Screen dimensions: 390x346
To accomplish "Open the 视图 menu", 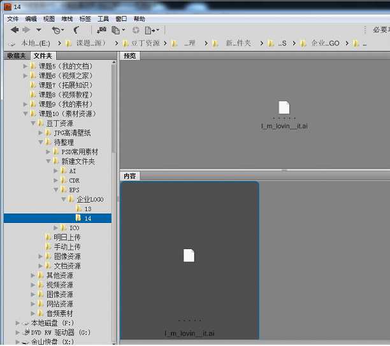I will pos(49,19).
